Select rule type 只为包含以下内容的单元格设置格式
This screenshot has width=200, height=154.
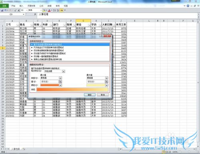pos(70,48)
